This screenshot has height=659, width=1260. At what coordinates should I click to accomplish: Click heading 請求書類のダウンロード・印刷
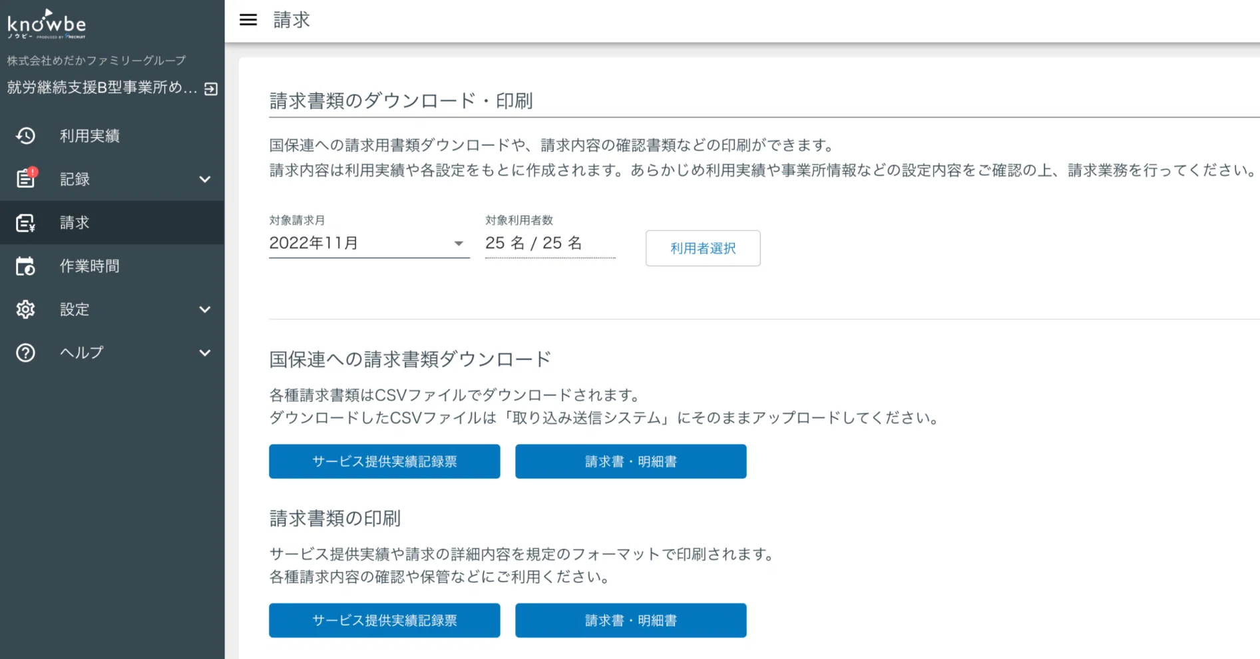pos(401,101)
